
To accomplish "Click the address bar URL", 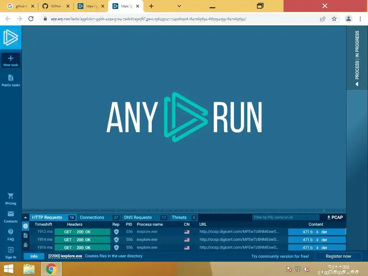I will 148,19.
